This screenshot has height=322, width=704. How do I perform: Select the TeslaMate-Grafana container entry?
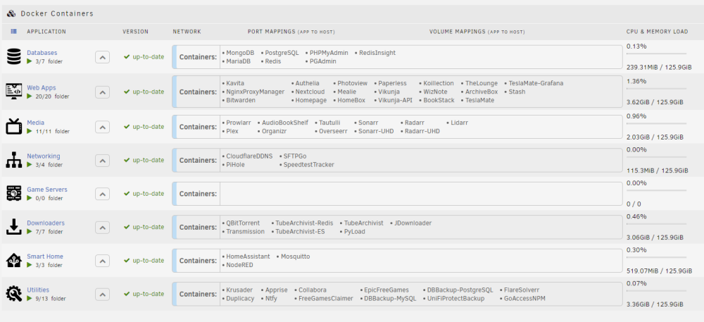[536, 83]
